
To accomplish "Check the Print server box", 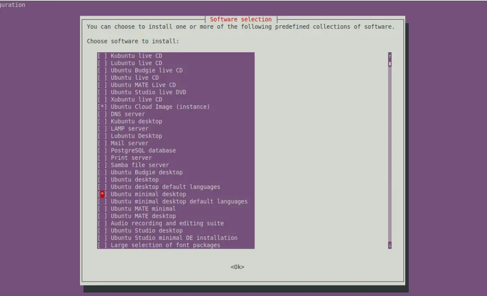I will (x=102, y=158).
